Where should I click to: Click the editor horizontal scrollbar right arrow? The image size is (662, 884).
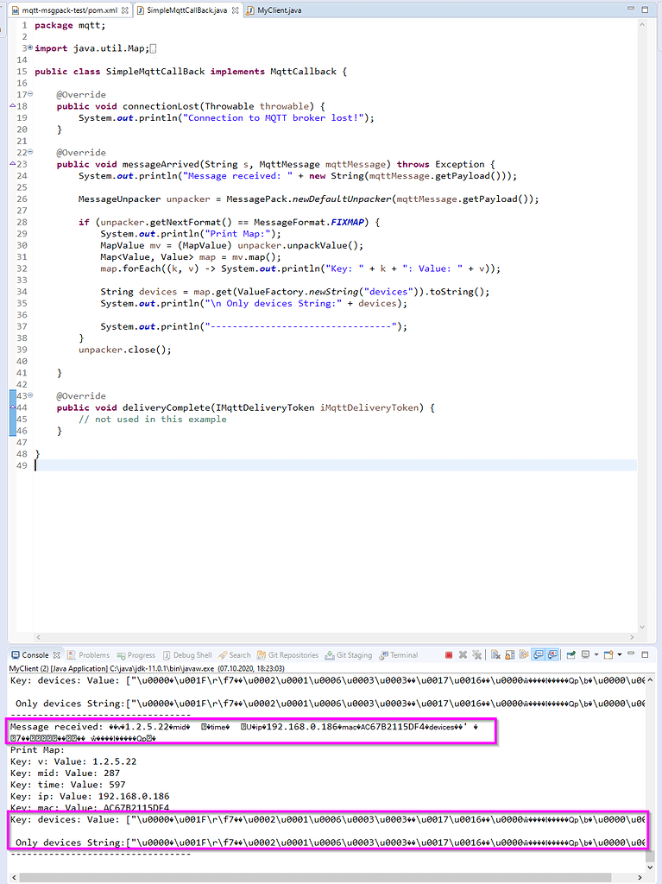coord(632,637)
